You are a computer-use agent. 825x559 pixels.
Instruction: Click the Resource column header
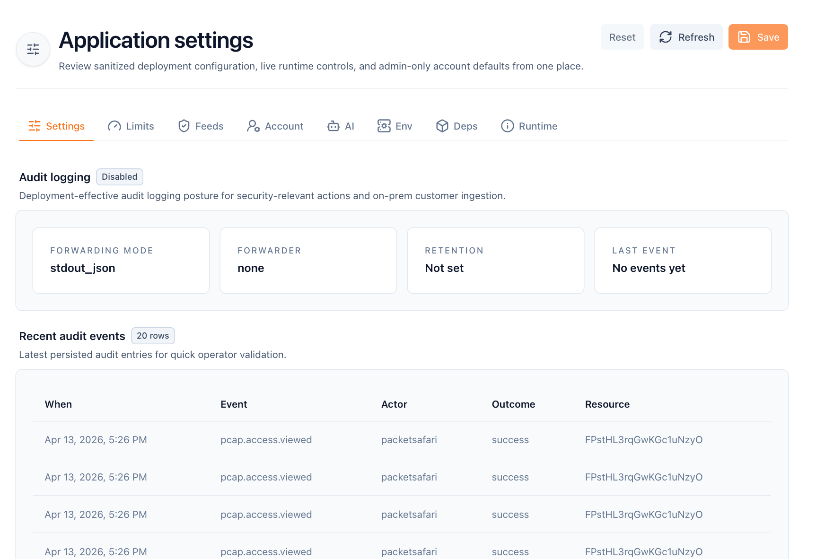click(607, 404)
